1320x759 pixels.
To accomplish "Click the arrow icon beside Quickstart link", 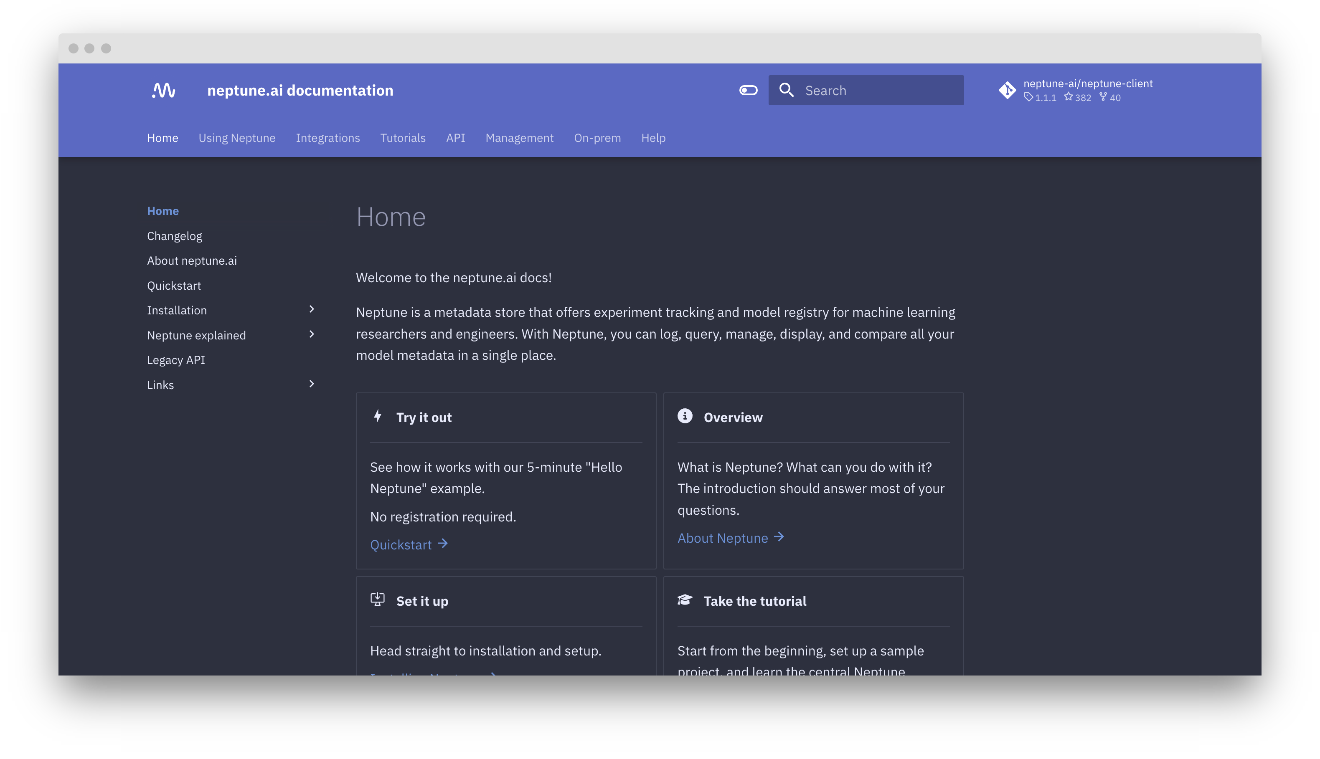I will point(442,544).
